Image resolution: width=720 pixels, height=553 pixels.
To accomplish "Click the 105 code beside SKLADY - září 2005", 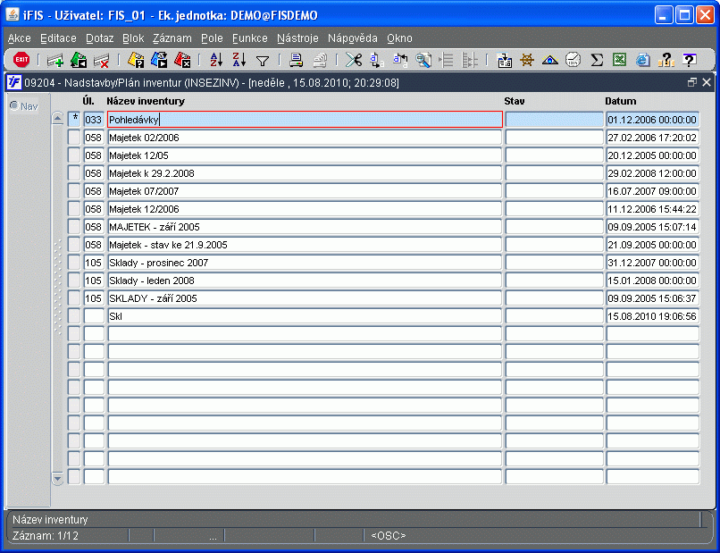I will coord(94,298).
